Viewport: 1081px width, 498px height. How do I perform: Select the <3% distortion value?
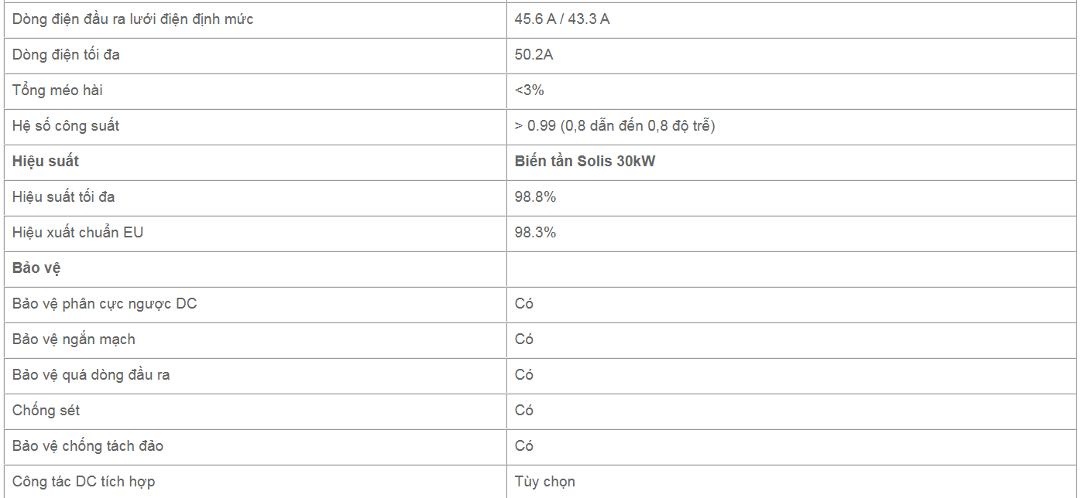coord(530,90)
